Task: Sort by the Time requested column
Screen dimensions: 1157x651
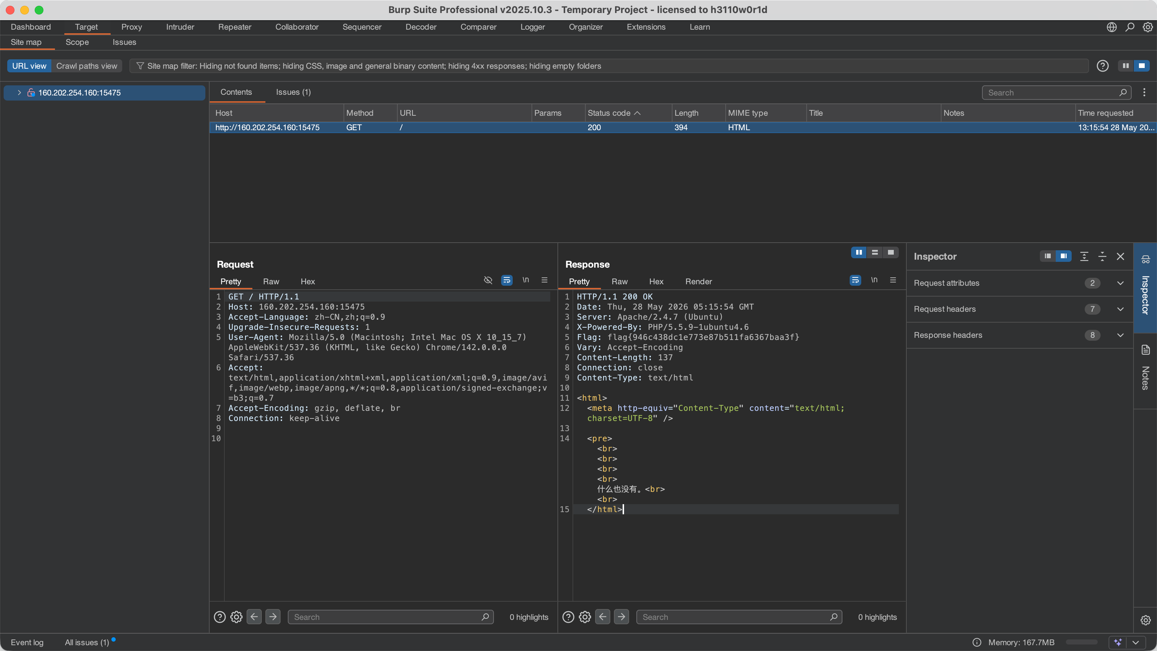Action: coord(1116,113)
